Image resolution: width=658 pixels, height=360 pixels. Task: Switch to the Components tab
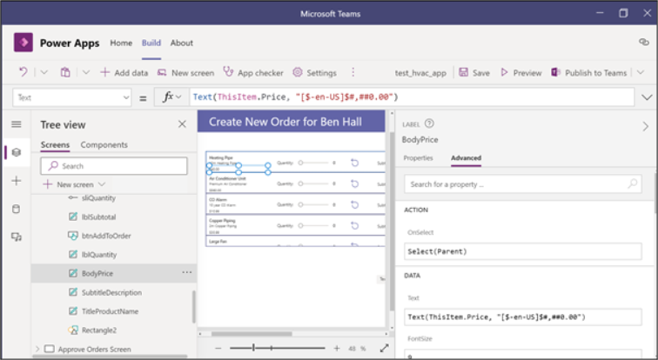pos(104,144)
